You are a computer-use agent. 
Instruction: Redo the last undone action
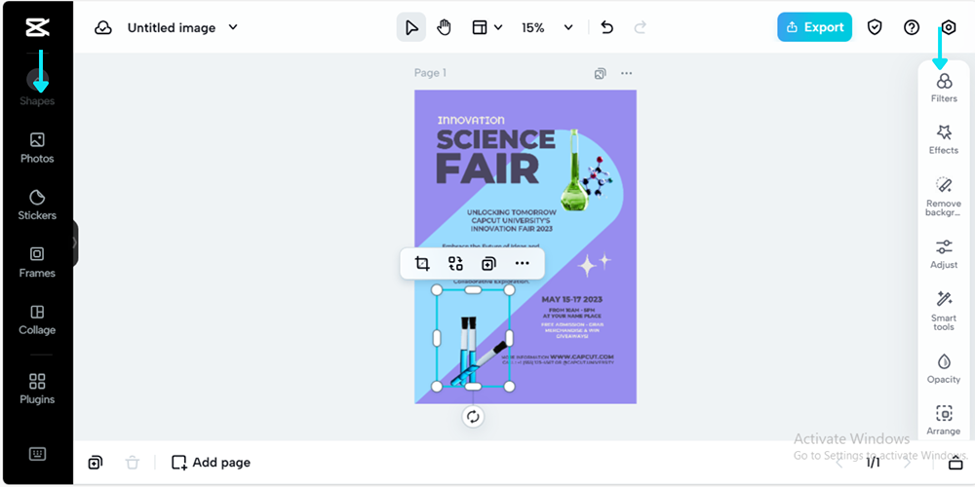tap(640, 27)
